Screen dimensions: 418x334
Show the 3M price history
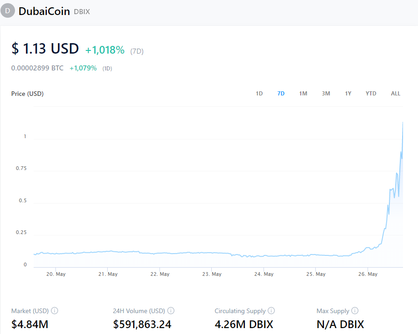coord(326,94)
